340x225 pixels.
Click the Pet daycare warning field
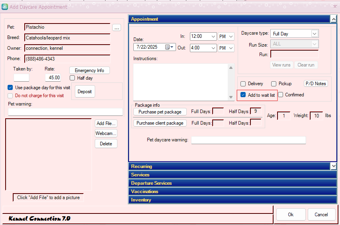pos(248,140)
